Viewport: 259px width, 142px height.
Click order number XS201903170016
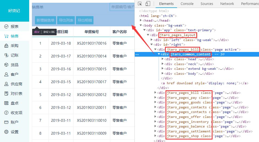[x=92, y=43]
